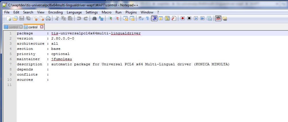Open the View menu
This screenshot has width=288, height=122.
tap(41, 12)
